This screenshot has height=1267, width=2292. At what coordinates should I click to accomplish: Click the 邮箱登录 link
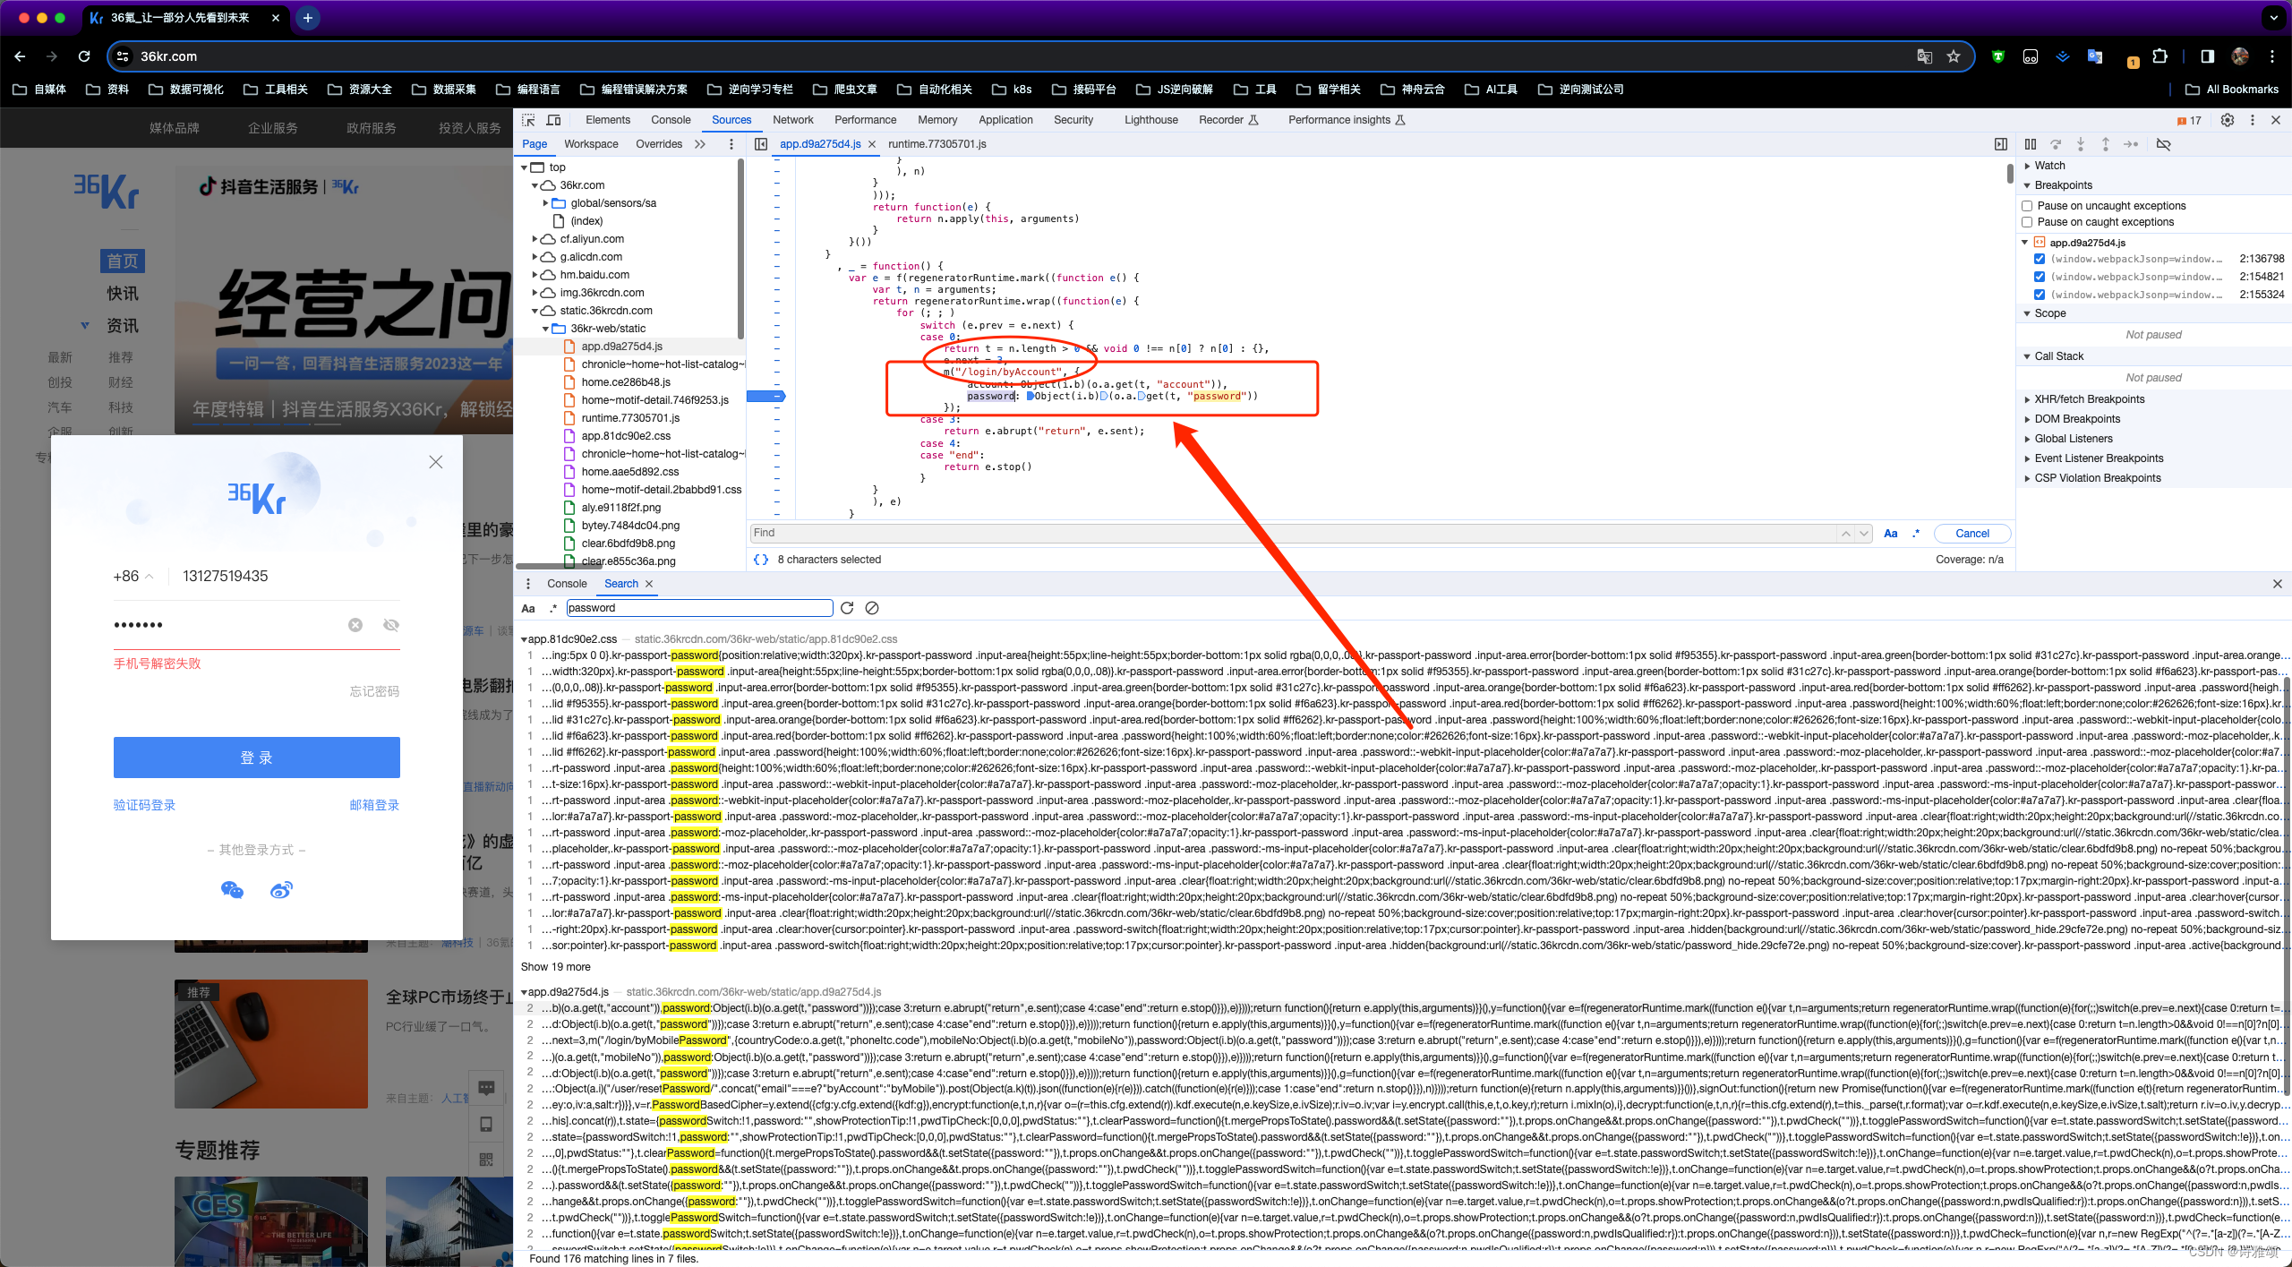tap(374, 805)
